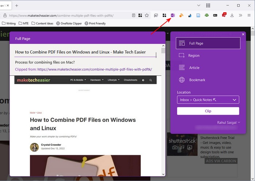Viewport: 255px width, 181px height.
Task: Click the Clip button
Action: coord(208,111)
